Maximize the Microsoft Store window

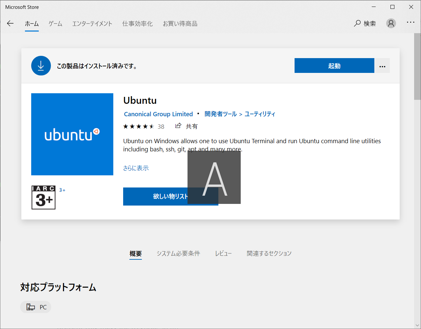tap(392, 7)
